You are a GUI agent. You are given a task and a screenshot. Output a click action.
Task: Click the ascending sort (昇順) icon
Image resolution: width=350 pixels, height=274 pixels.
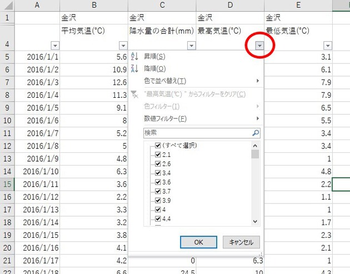pos(134,57)
